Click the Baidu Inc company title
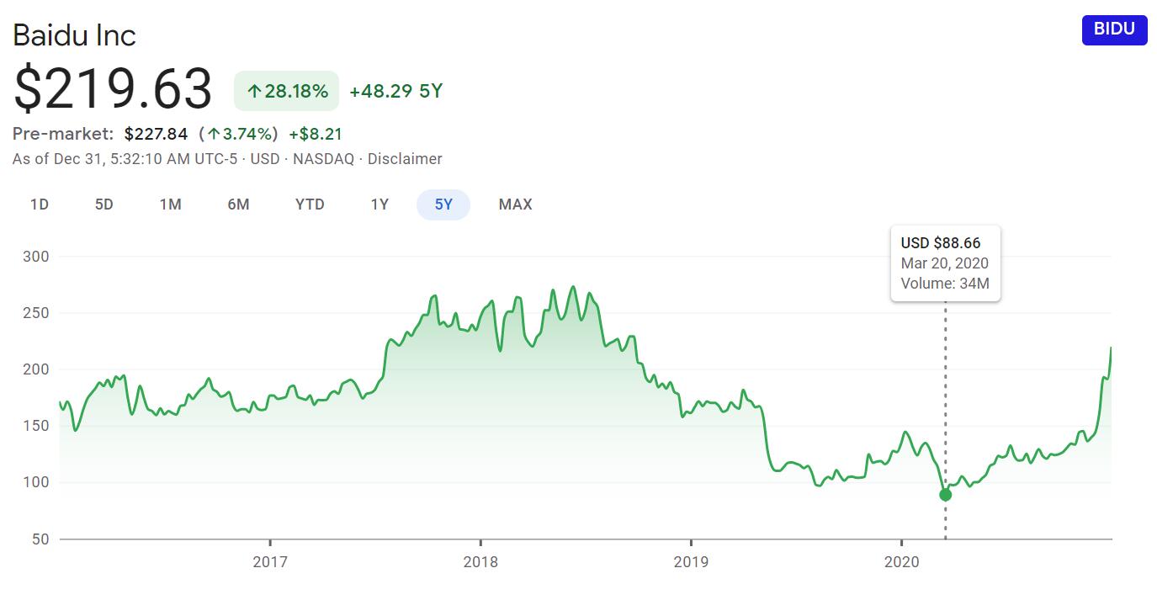This screenshot has height=600, width=1157. [x=74, y=35]
